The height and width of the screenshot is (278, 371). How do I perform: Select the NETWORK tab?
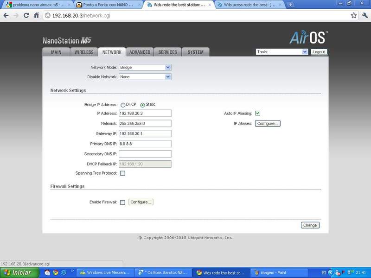click(112, 52)
